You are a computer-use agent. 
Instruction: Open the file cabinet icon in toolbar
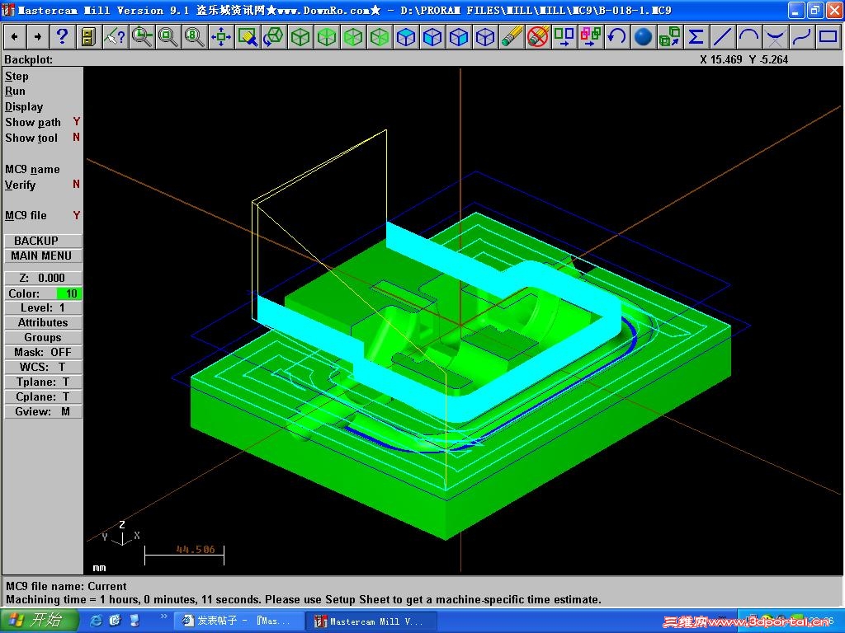pos(87,36)
